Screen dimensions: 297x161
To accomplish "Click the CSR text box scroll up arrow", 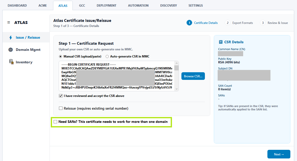I will [x=177, y=63].
